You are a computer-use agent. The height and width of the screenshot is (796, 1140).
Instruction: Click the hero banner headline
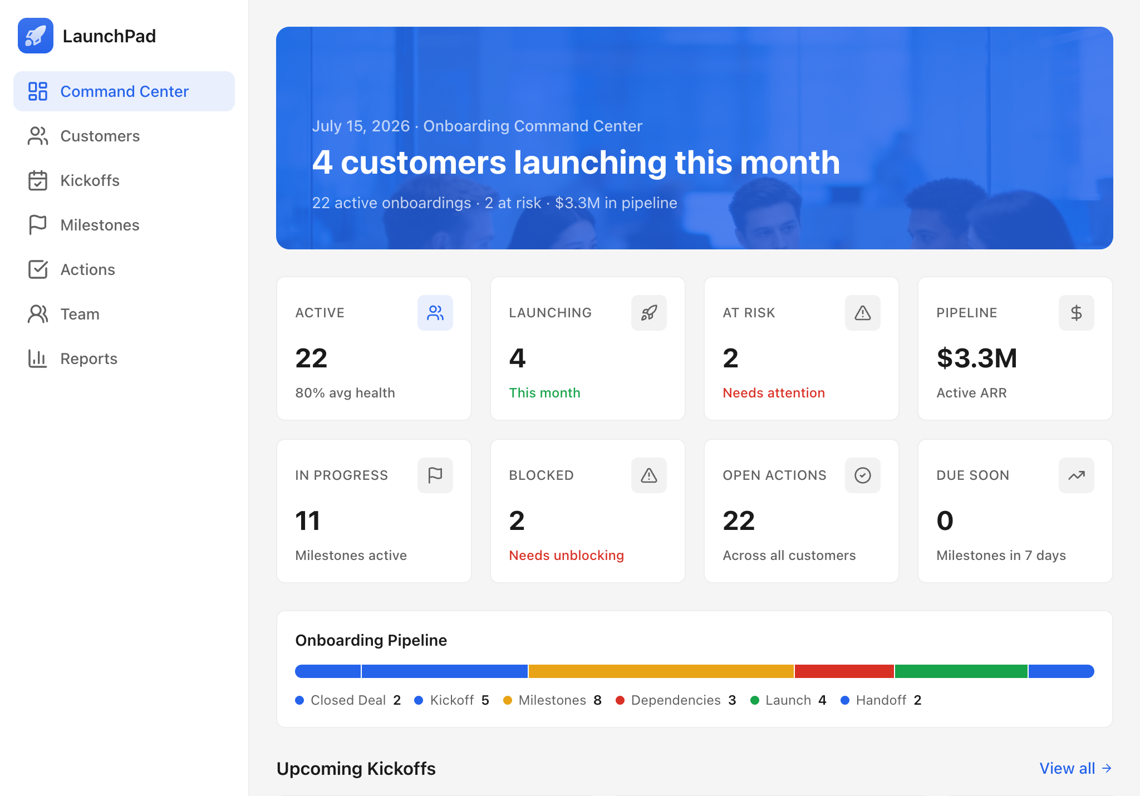pos(576,162)
